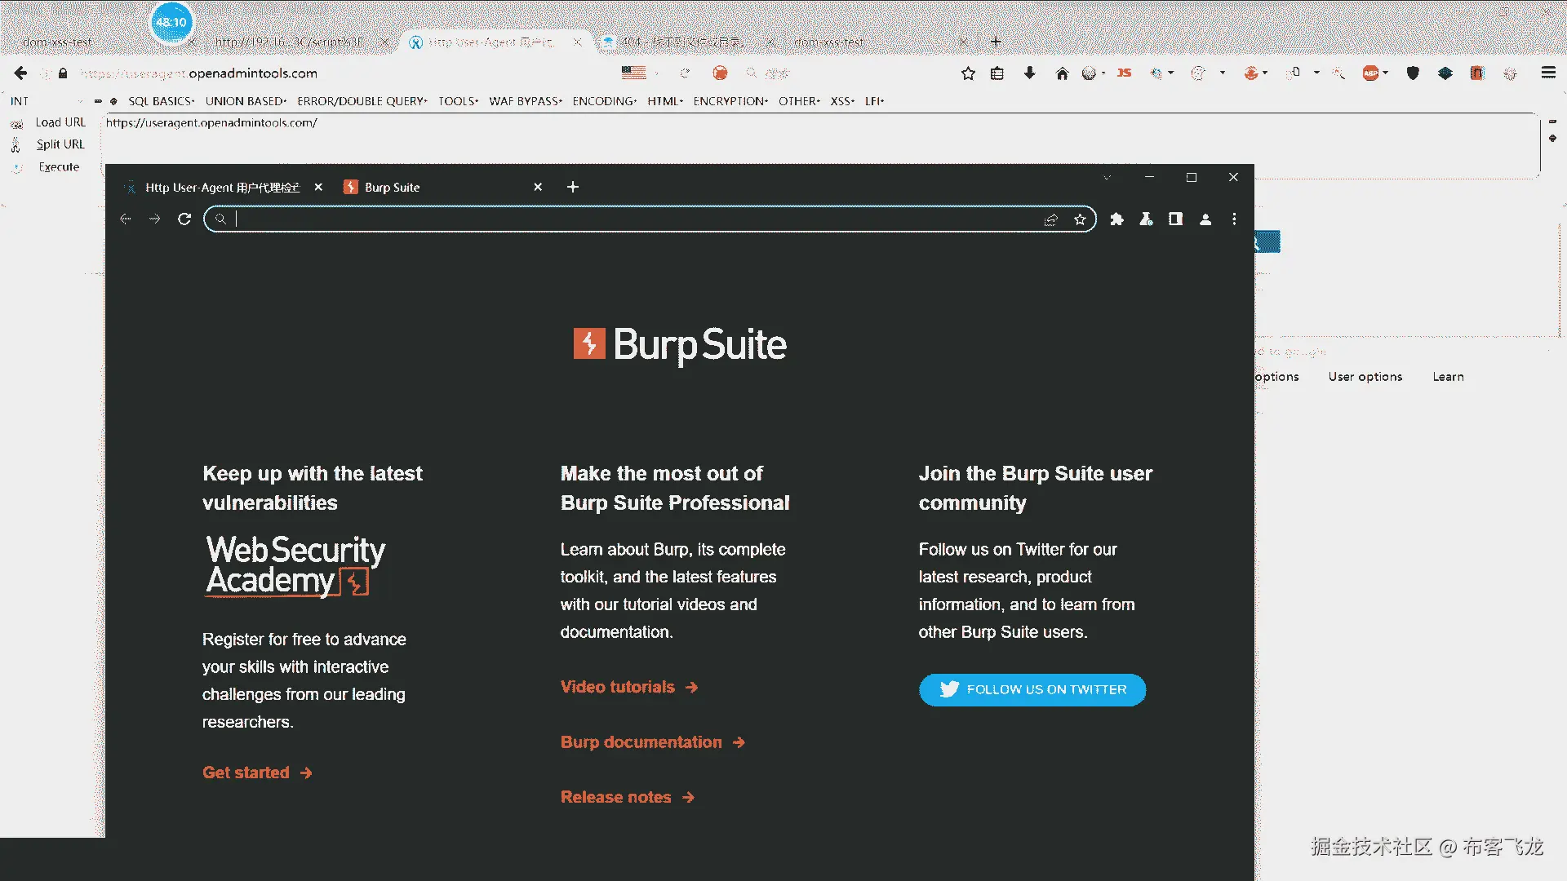The width and height of the screenshot is (1567, 881).
Task: Open the XSS menu in HackBar
Action: [841, 101]
